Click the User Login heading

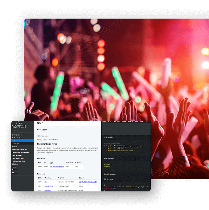click(42, 130)
